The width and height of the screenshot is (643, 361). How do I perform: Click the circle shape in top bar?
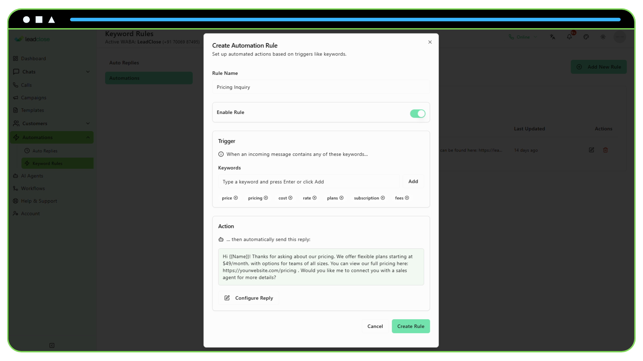pyautogui.click(x=26, y=20)
